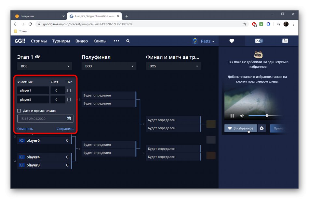The width and height of the screenshot is (309, 199).
Task: Click the GG!! site logo
Action: 20,41
